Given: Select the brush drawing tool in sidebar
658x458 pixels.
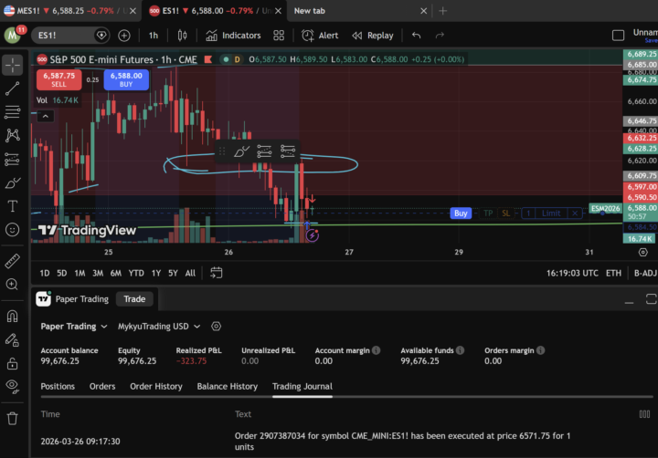Looking at the screenshot, I should tap(13, 183).
